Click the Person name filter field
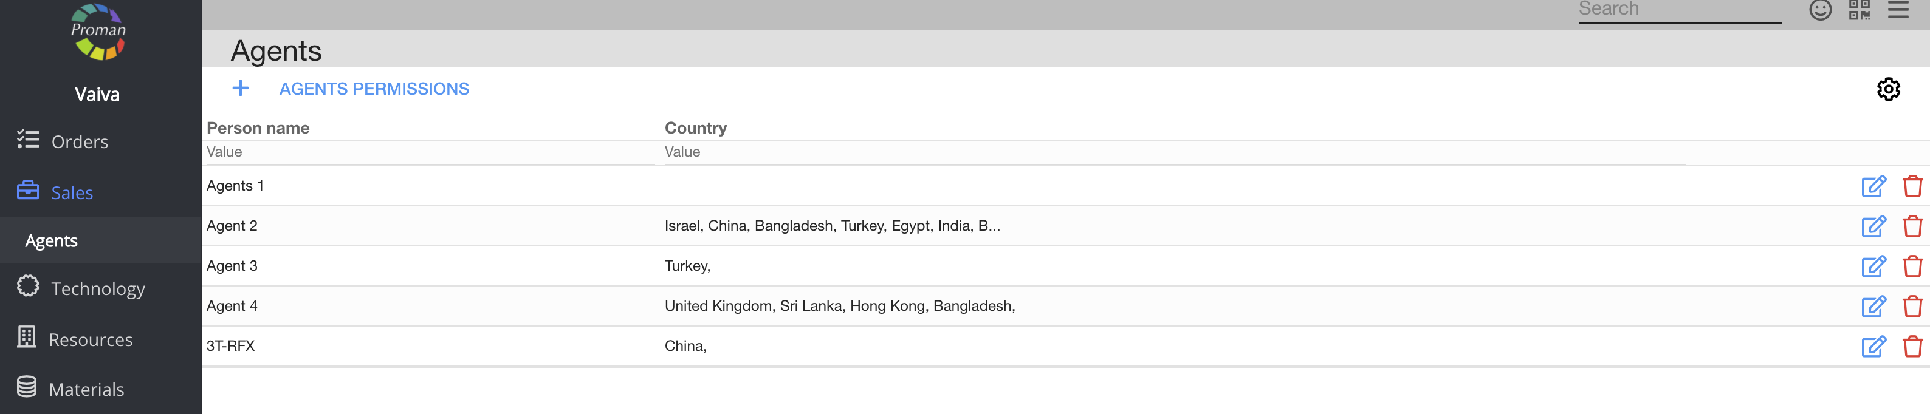 click(428, 152)
